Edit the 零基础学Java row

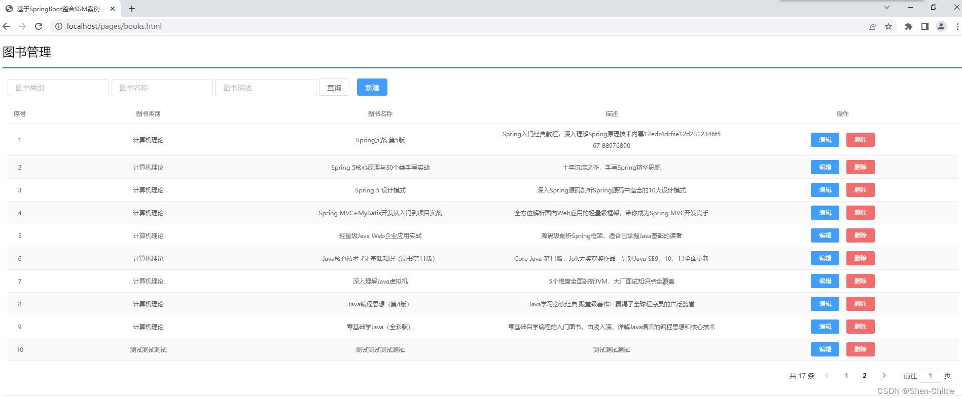[x=825, y=327]
